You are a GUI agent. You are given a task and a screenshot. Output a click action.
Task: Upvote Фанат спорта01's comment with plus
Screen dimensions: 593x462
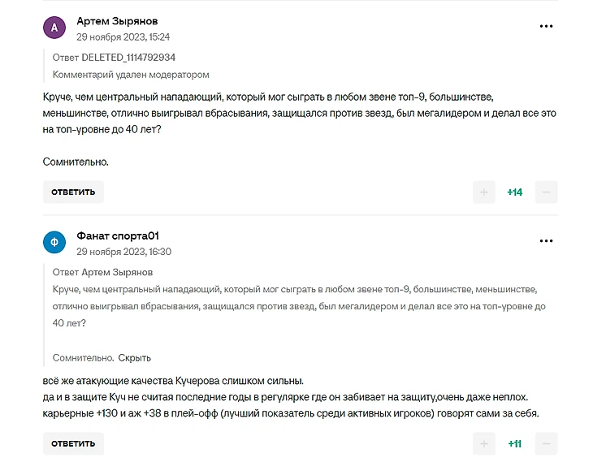click(x=484, y=444)
